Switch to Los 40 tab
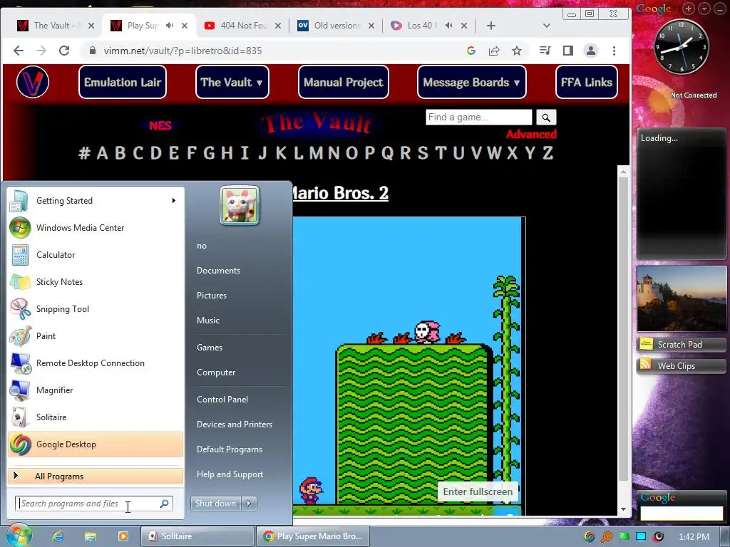 click(421, 26)
